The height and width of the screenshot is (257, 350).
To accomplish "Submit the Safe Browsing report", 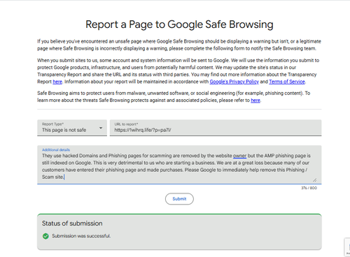I will coord(179,199).
